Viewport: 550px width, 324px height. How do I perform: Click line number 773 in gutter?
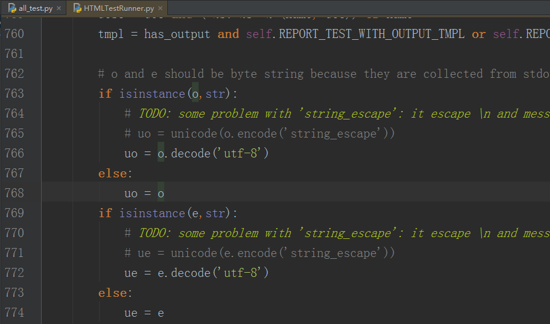[x=14, y=293]
